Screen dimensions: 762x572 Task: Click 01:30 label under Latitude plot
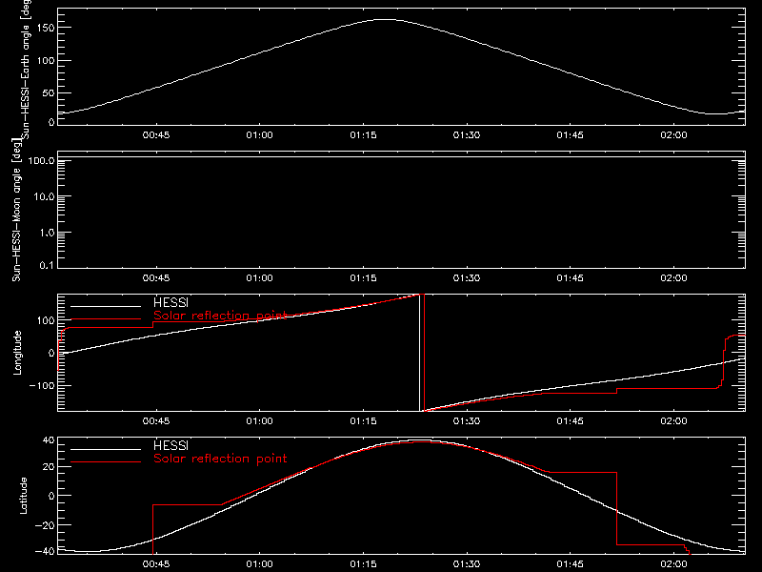click(467, 564)
